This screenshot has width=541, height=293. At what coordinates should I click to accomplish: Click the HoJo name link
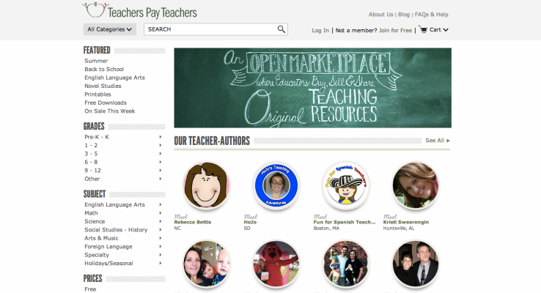[x=250, y=223]
